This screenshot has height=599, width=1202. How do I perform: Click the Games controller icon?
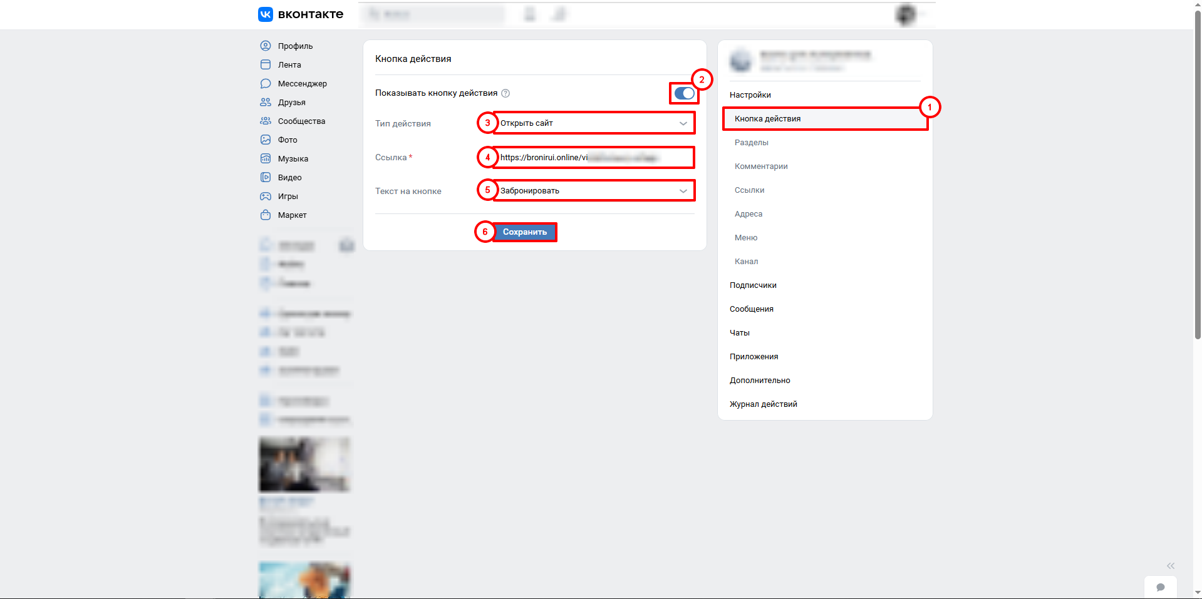pyautogui.click(x=266, y=196)
